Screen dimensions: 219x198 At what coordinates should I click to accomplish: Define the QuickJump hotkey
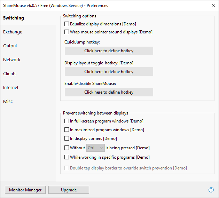(109, 51)
